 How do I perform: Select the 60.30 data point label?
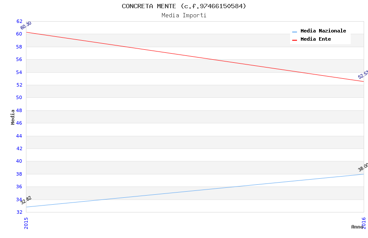(26, 26)
